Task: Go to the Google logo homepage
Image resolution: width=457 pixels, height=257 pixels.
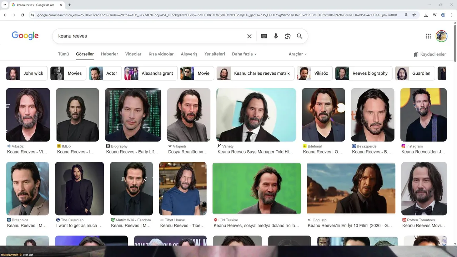Action: pyautogui.click(x=25, y=36)
